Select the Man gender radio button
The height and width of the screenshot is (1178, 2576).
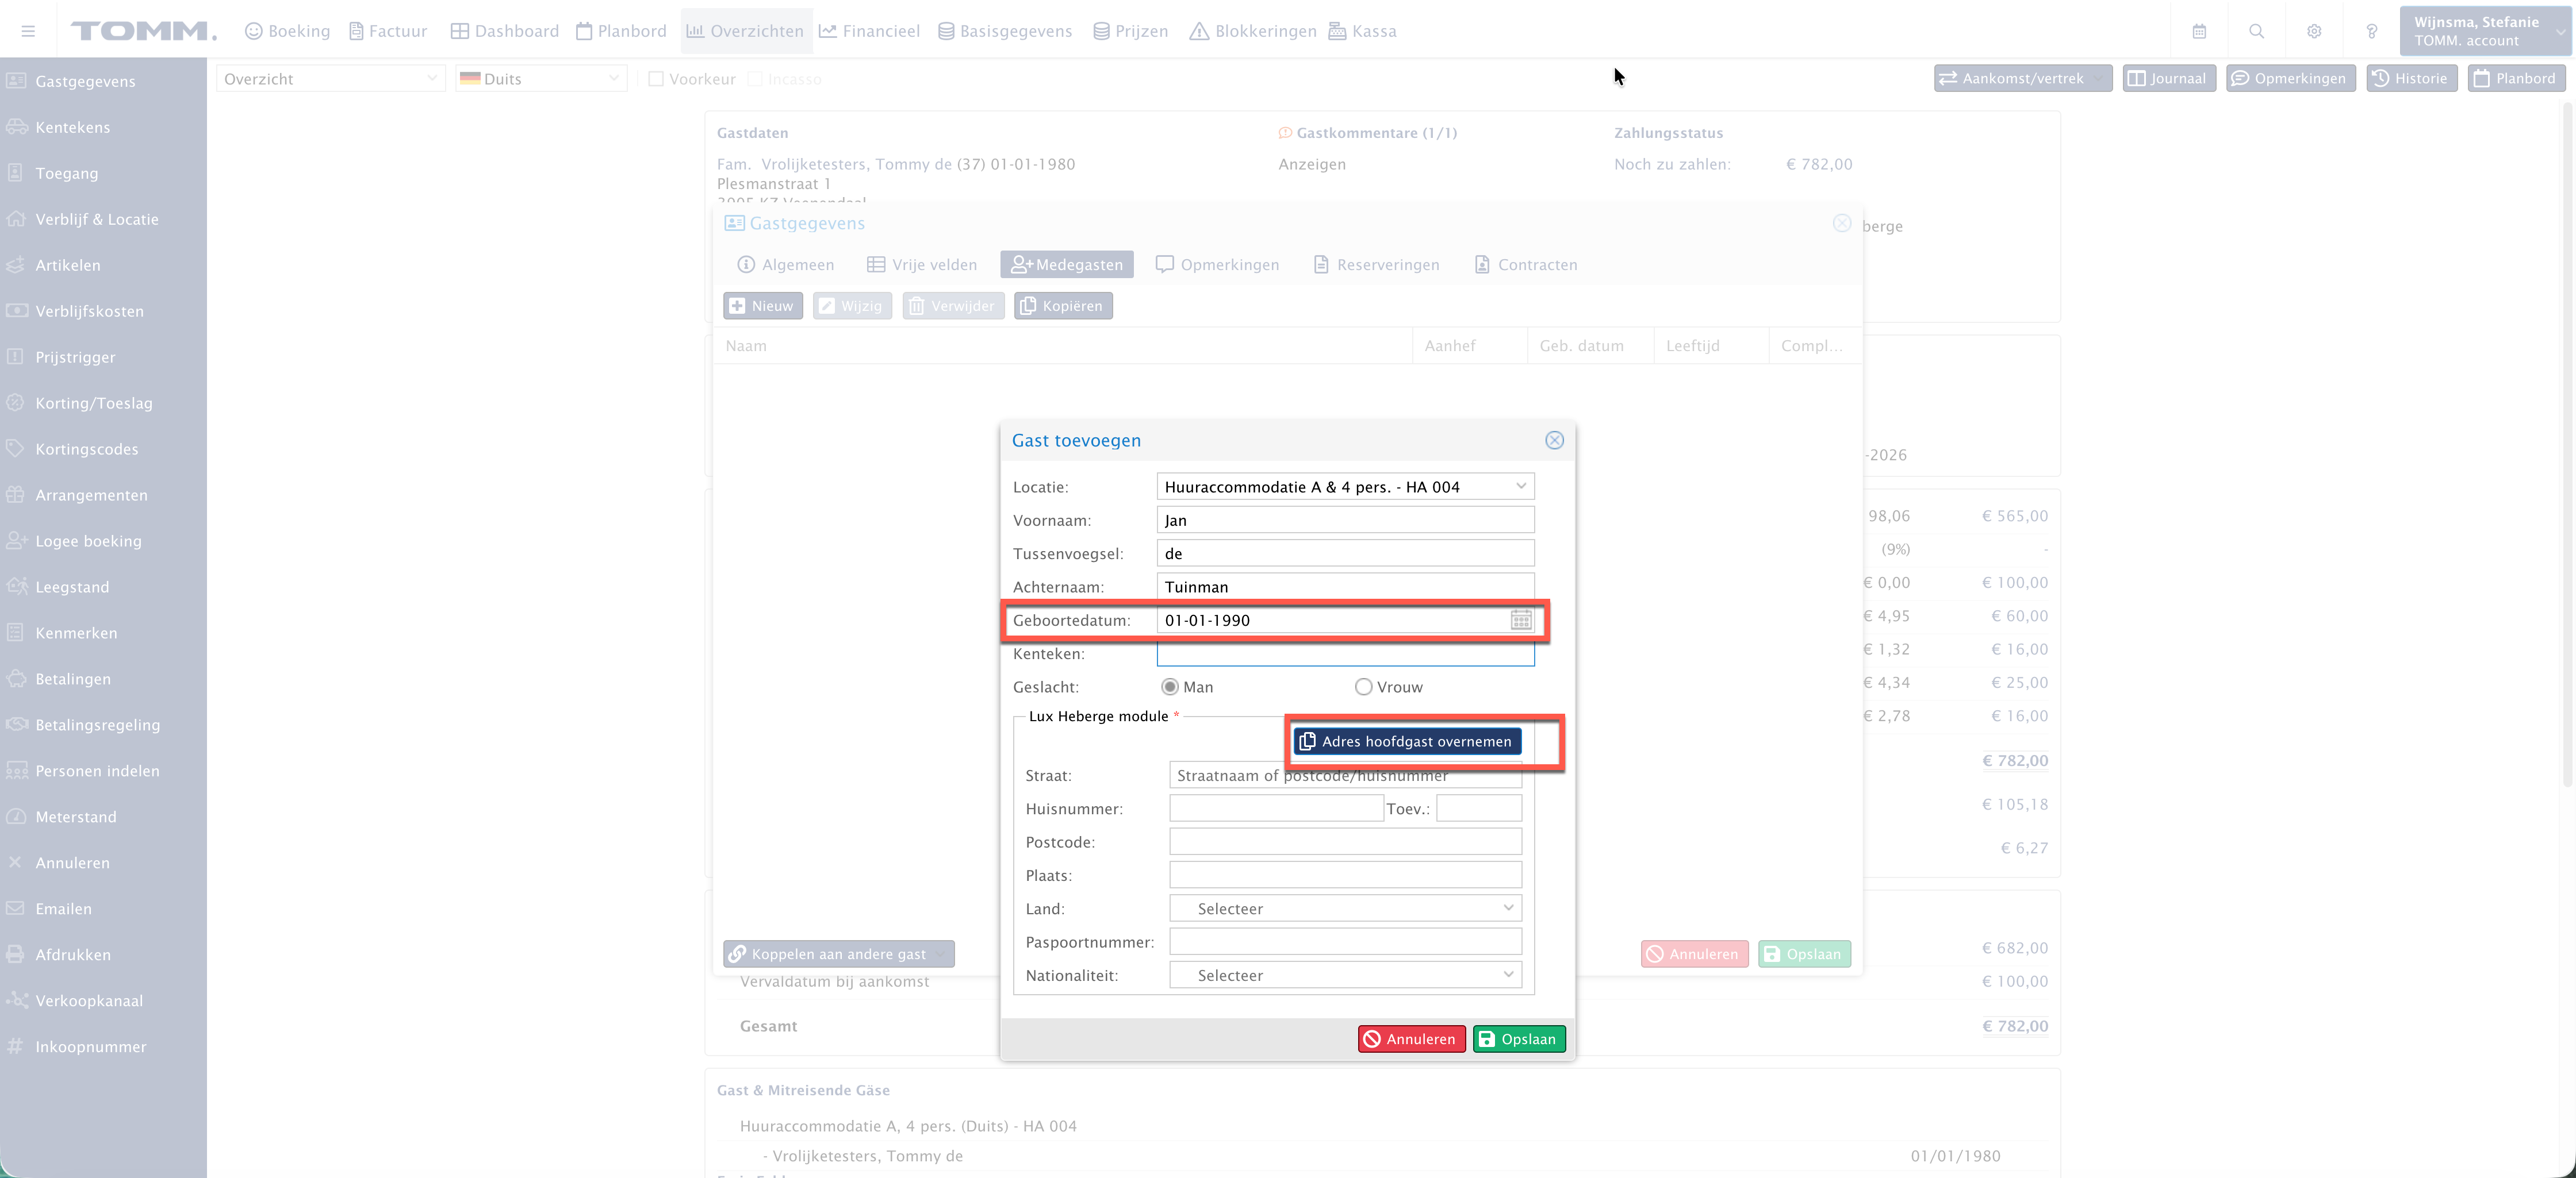pos(1169,687)
